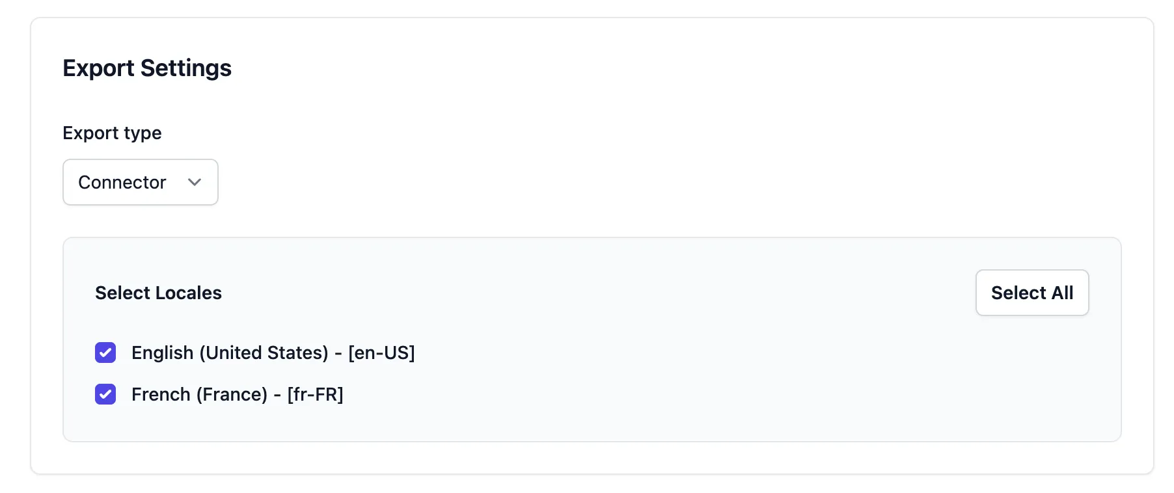The width and height of the screenshot is (1174, 493).
Task: Click the checkmark icon beside French (France)
Action: tap(105, 394)
